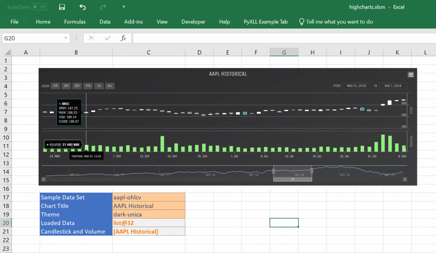Viewport: 436px width, 253px height.
Task: Open the Formulas tab
Action: 75,22
